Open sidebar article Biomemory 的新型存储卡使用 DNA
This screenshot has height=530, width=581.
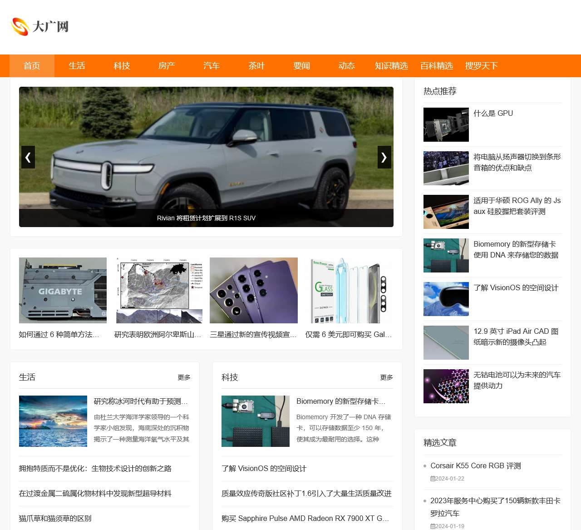point(516,250)
